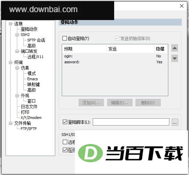The height and width of the screenshot is (175, 189).
Task: Collapse the 连接 tree node
Action: pyautogui.click(x=11, y=24)
